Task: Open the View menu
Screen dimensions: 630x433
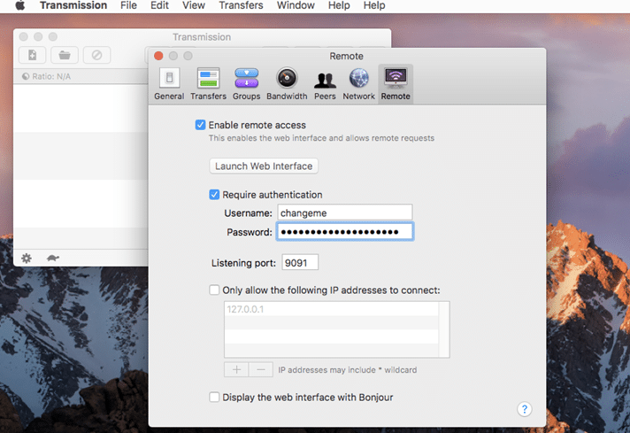Action: 193,5
